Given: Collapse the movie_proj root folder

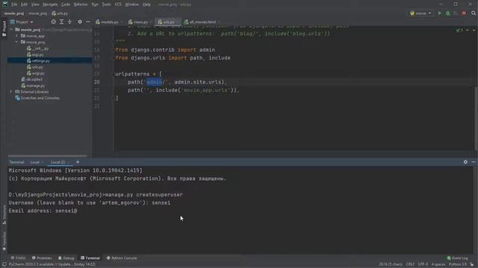Looking at the screenshot, I should tap(11, 30).
